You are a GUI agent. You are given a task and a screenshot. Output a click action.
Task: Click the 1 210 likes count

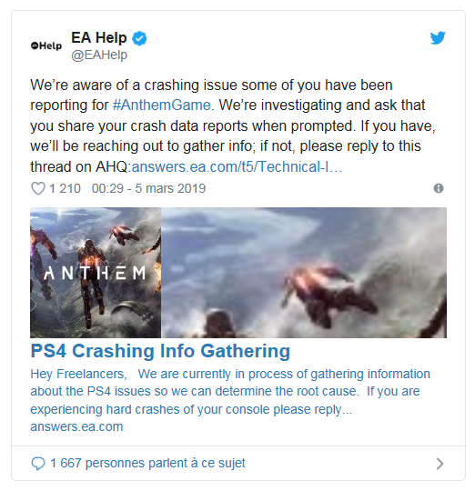[65, 188]
